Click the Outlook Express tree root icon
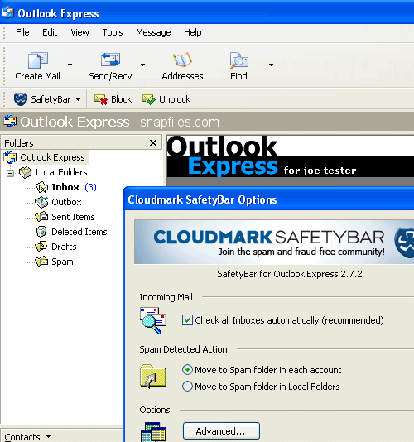The width and height of the screenshot is (414, 442). click(x=10, y=157)
